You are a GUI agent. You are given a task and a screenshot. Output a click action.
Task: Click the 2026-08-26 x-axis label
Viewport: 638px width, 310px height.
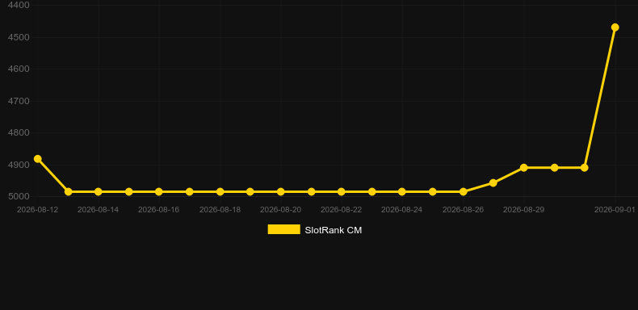tap(463, 210)
